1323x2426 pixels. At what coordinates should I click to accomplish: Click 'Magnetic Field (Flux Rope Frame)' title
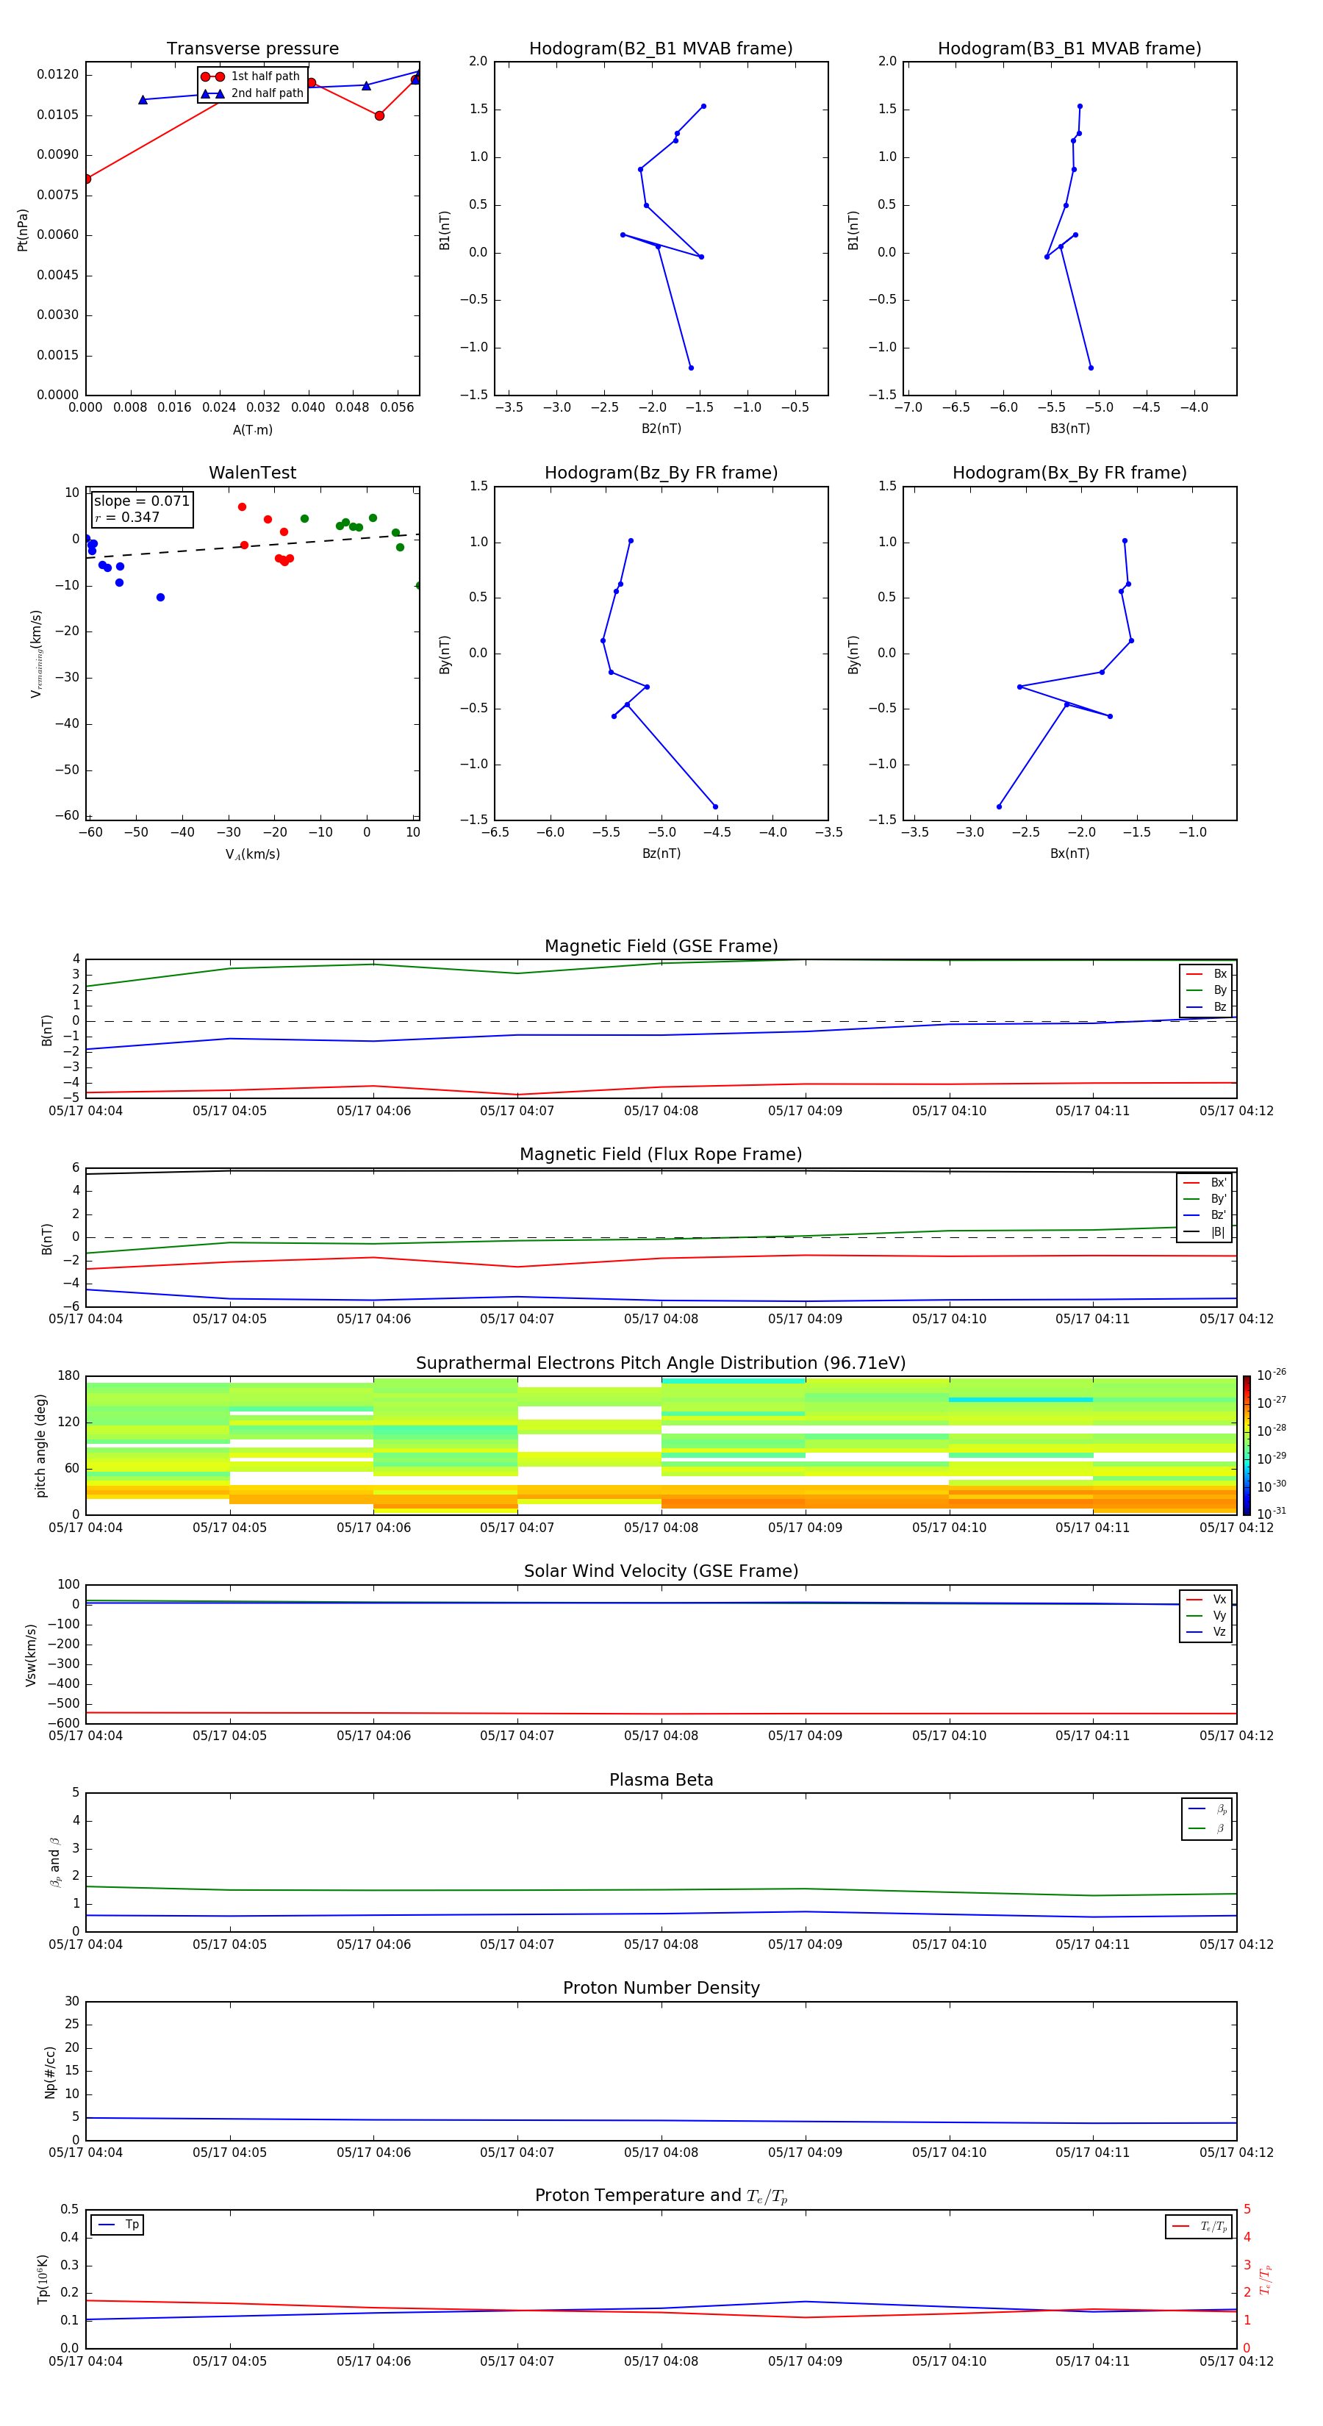pyautogui.click(x=661, y=1155)
